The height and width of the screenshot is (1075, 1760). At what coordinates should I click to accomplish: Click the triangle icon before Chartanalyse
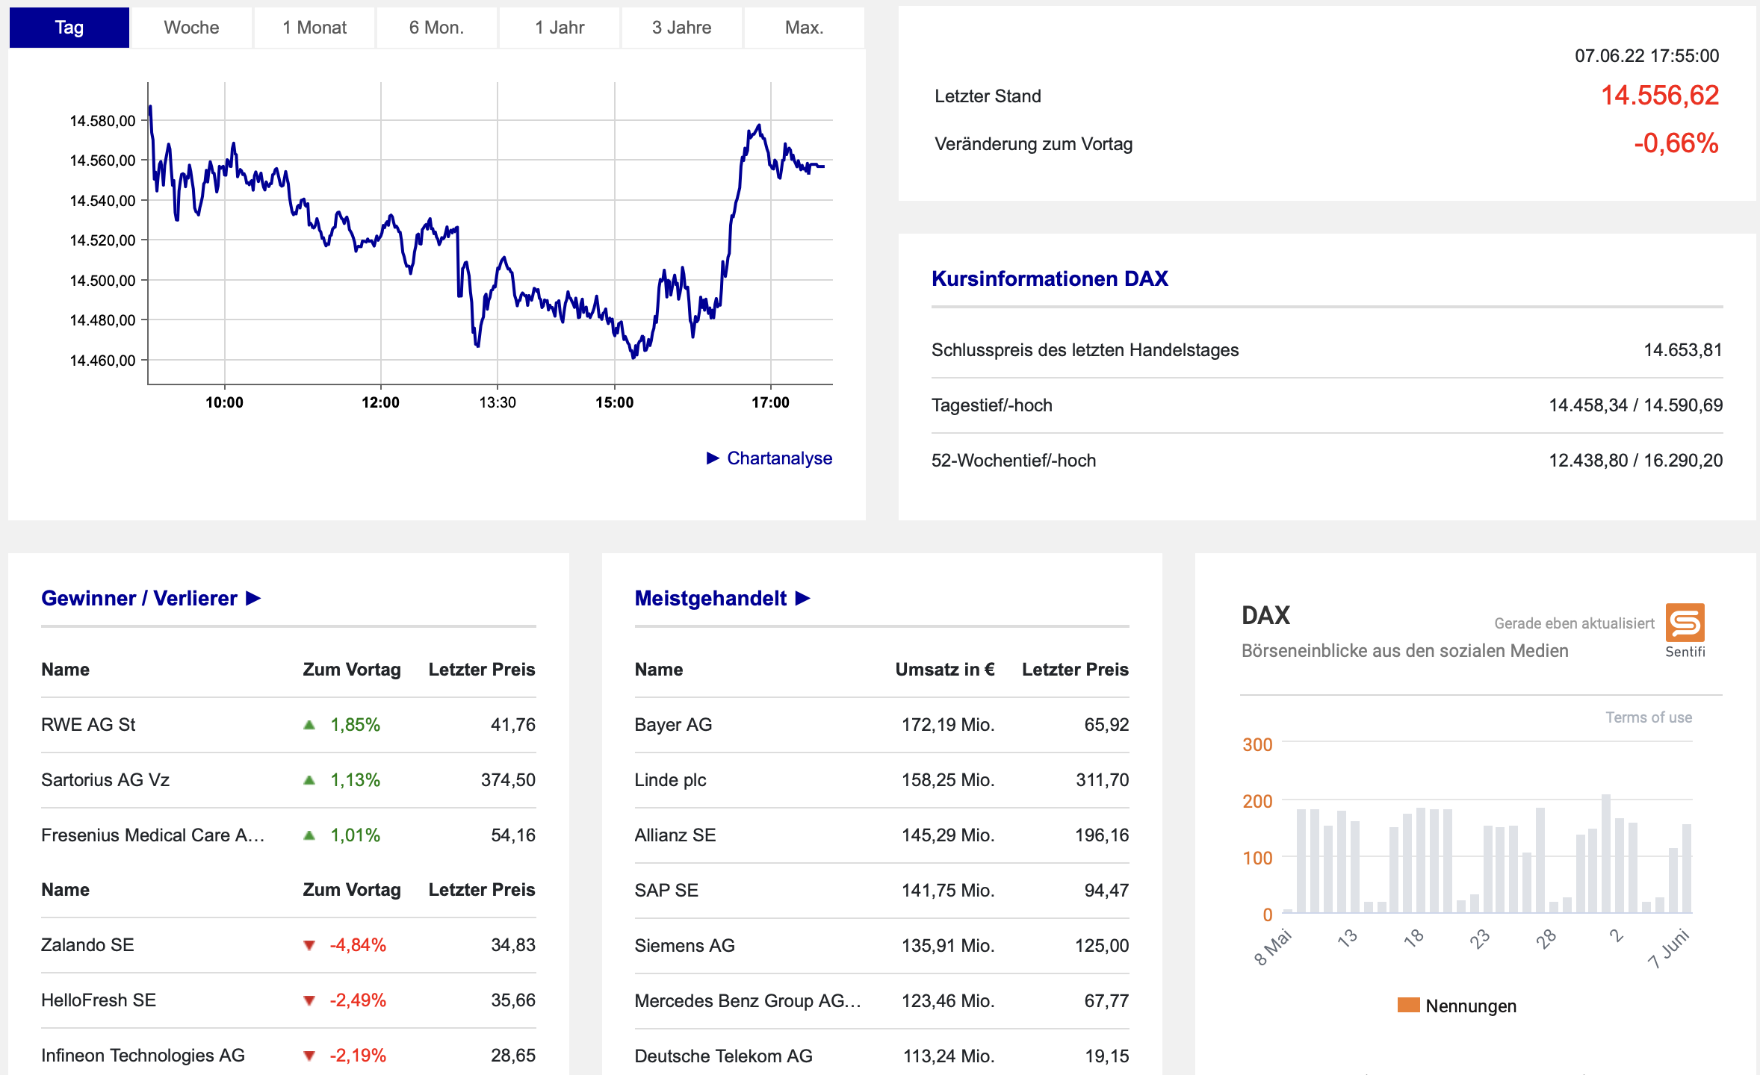pos(713,458)
